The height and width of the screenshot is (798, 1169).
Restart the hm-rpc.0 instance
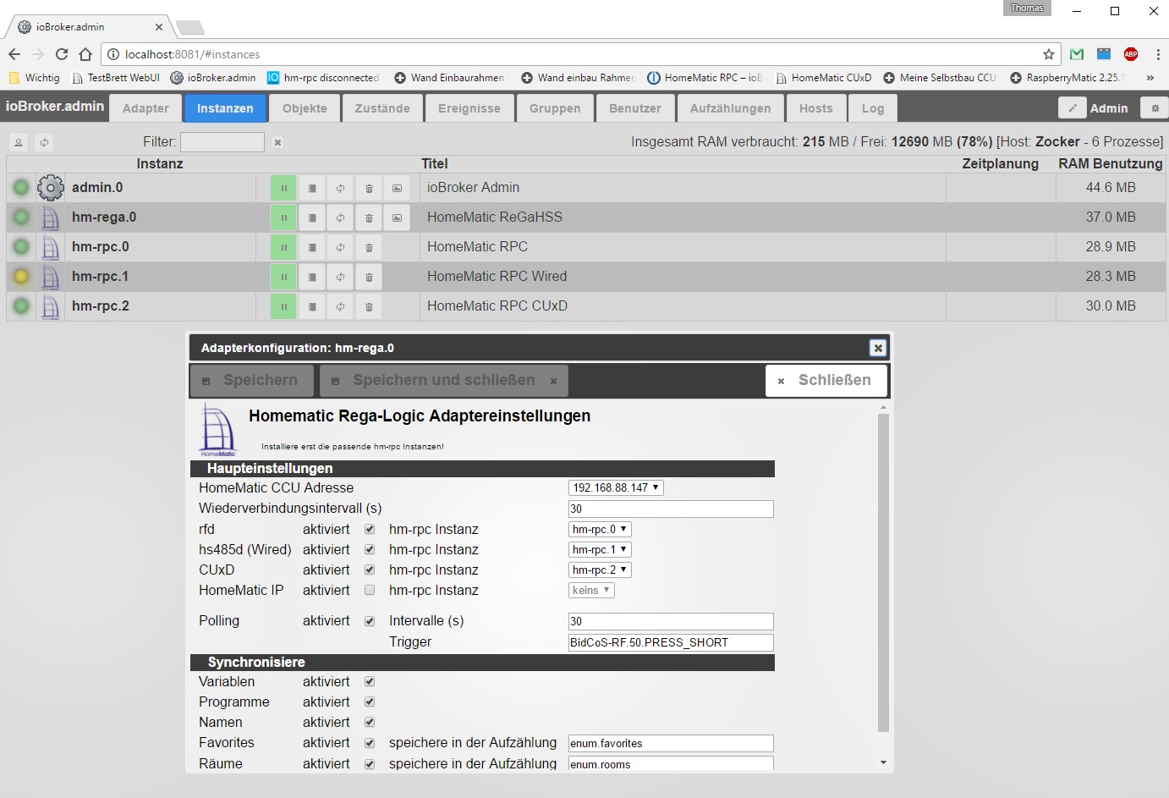coord(340,247)
